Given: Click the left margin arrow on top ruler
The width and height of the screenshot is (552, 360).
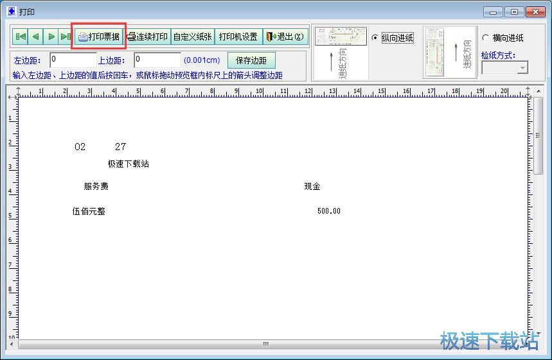Looking at the screenshot, I should [18, 91].
